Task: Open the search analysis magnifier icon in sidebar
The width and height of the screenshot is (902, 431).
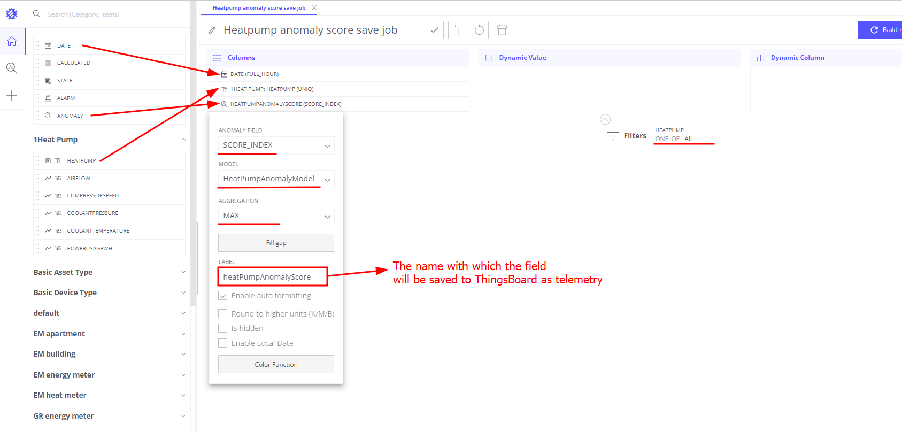Action: (x=12, y=68)
